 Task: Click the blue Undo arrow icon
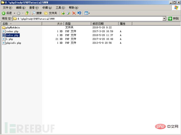(x=79, y=13)
